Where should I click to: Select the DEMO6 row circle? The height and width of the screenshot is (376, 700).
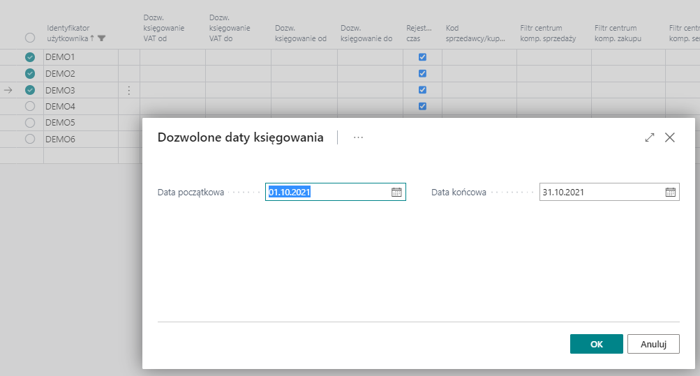pyautogui.click(x=30, y=139)
